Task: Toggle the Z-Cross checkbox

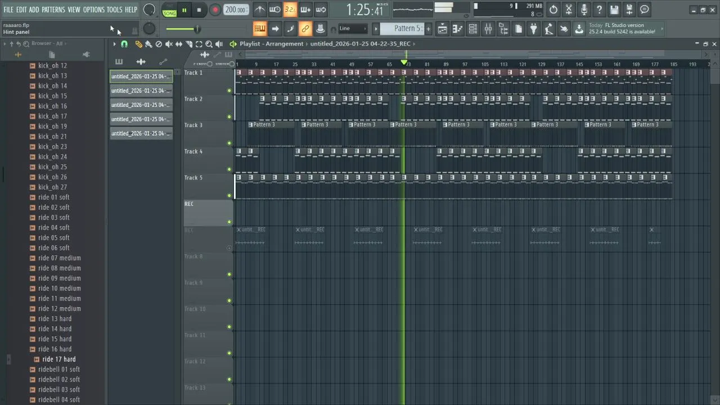Action: tap(210, 64)
